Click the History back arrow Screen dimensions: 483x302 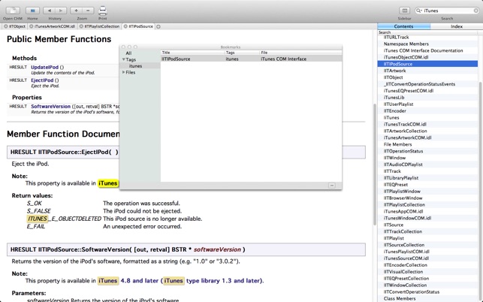49,11
